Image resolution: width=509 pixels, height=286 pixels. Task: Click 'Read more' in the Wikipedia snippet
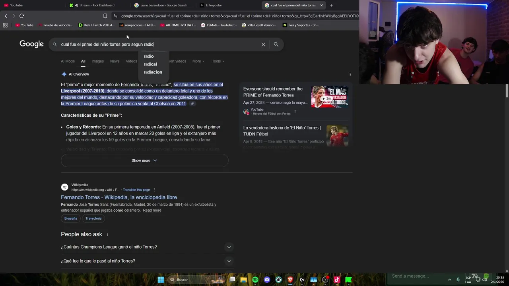coord(152,211)
